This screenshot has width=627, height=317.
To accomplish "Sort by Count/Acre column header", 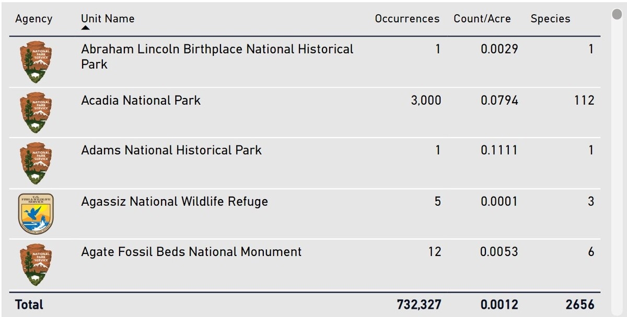I will (x=482, y=19).
